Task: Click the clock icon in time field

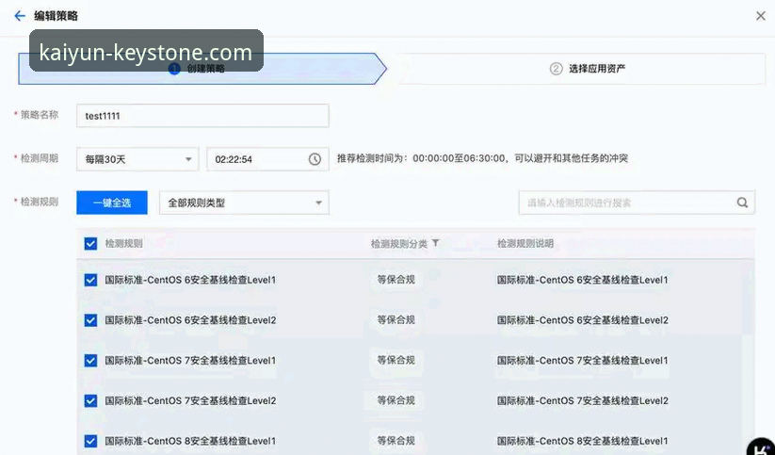Action: 315,159
